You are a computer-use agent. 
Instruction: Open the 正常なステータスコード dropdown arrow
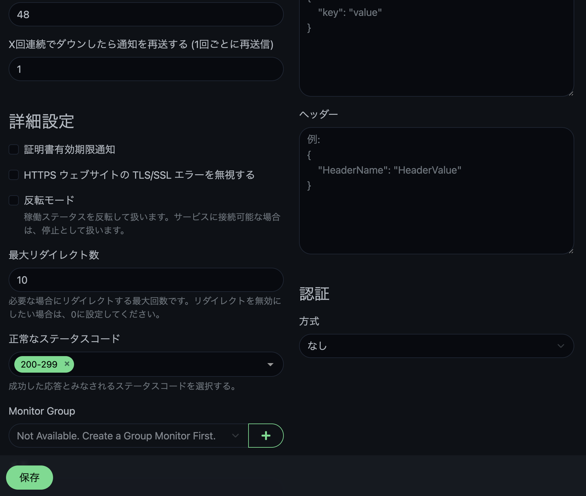(x=270, y=364)
